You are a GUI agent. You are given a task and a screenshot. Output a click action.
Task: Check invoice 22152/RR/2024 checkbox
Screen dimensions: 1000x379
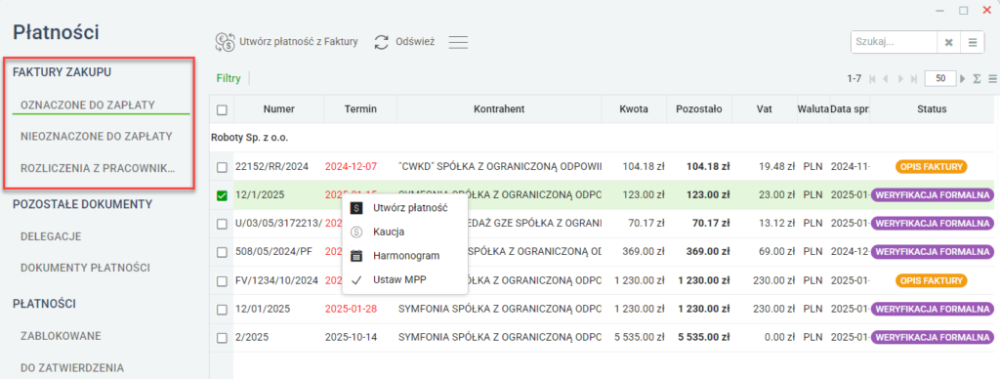222,167
